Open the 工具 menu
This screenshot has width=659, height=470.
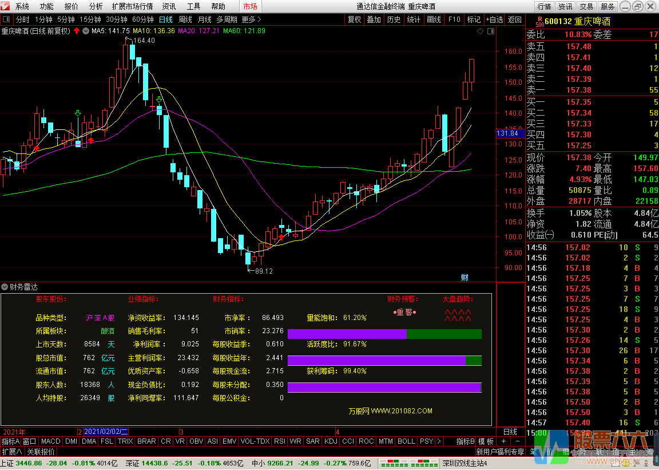click(x=193, y=6)
